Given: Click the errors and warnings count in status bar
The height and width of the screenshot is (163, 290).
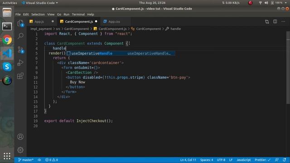Looking at the screenshot, I should (x=52, y=160).
